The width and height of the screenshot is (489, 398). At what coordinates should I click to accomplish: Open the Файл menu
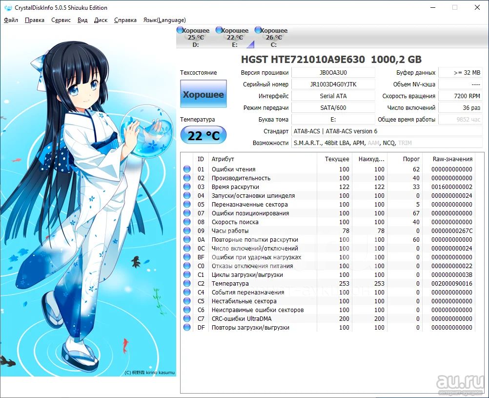pos(11,20)
